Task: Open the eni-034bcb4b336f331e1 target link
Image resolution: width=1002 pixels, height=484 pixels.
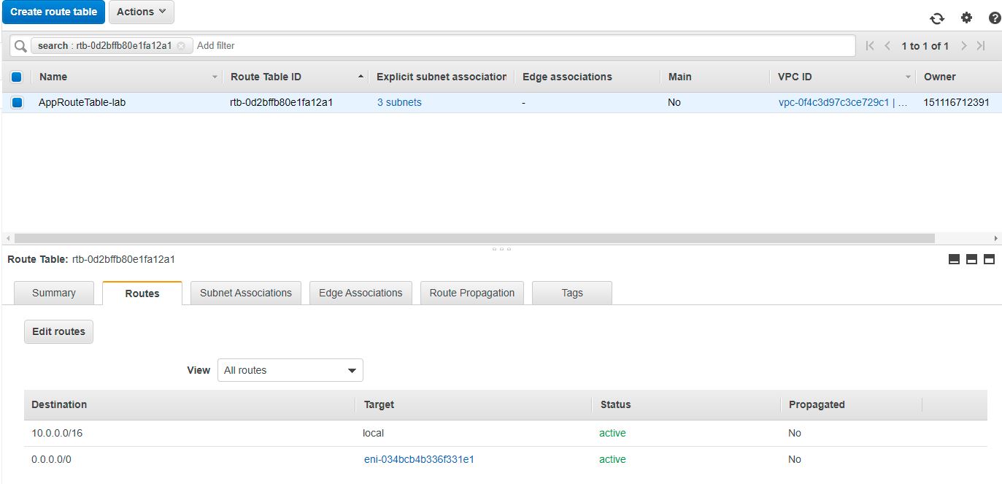Action: (419, 459)
